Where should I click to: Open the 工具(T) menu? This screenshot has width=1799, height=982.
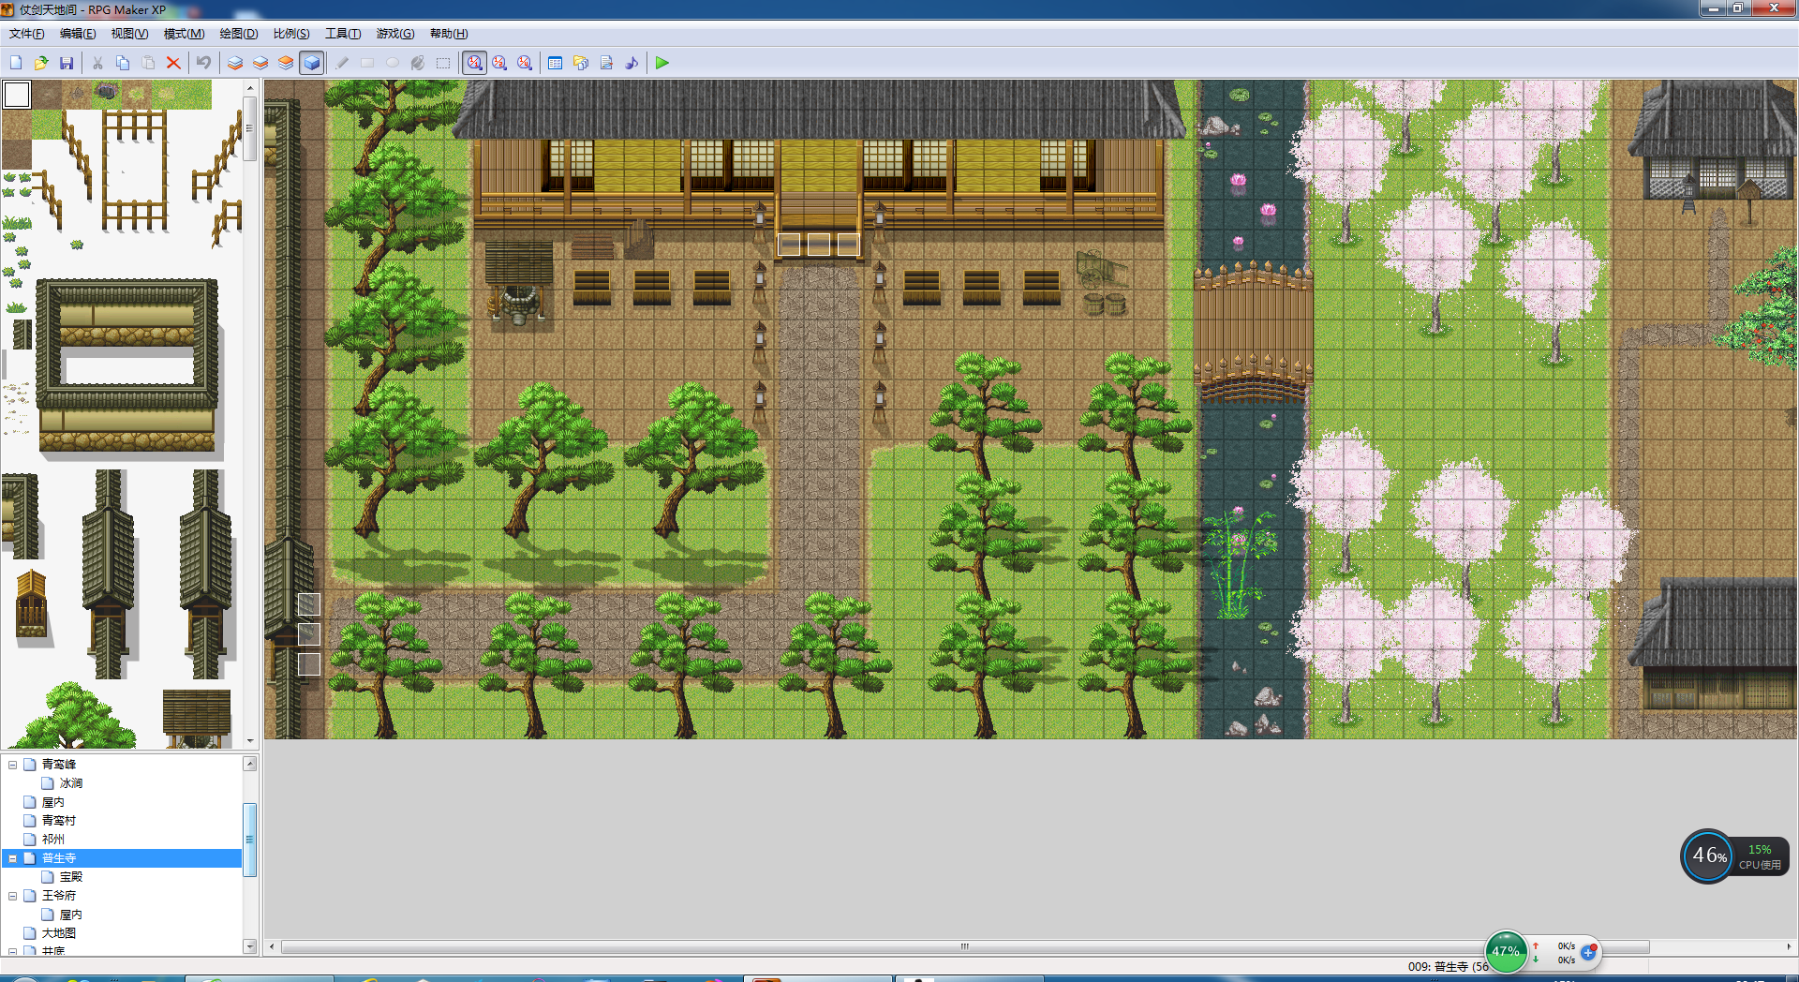[343, 34]
